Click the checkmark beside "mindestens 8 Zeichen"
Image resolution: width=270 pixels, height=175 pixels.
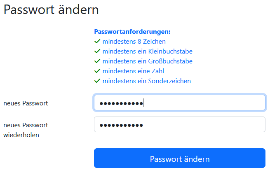click(x=97, y=42)
